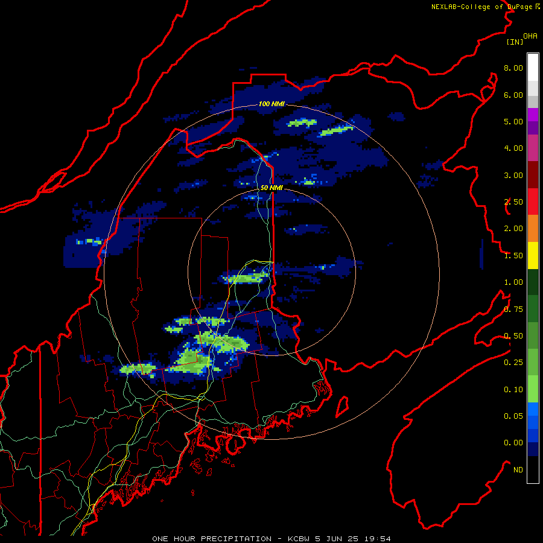Image resolution: width=543 pixels, height=543 pixels.
Task: Pick the black ND color band
Action: 533,469
